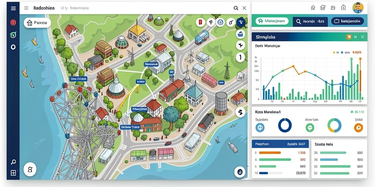The image size is (375, 187).
Task: Open the user avatar profile picture
Action: (x=358, y=8)
